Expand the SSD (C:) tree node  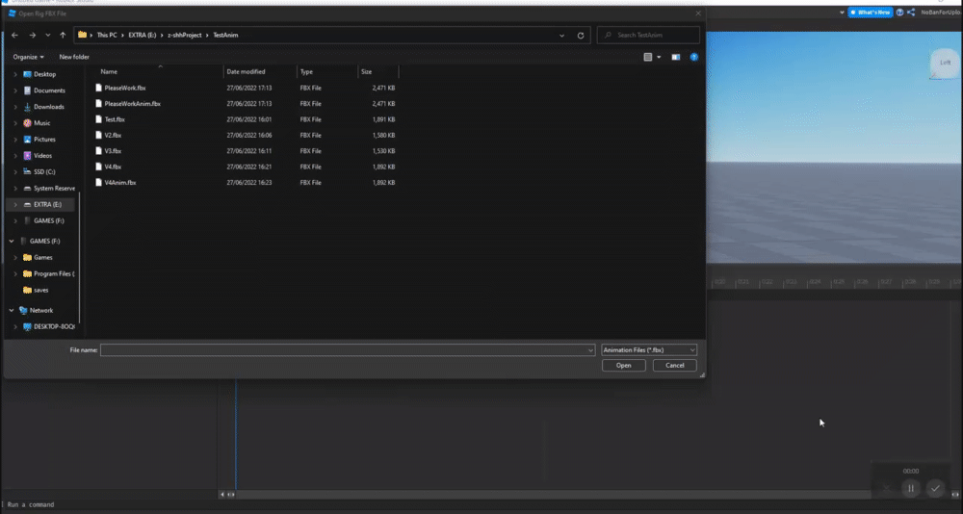tap(15, 172)
